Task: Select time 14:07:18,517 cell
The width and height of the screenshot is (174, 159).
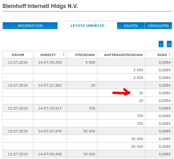Action: tap(50, 108)
